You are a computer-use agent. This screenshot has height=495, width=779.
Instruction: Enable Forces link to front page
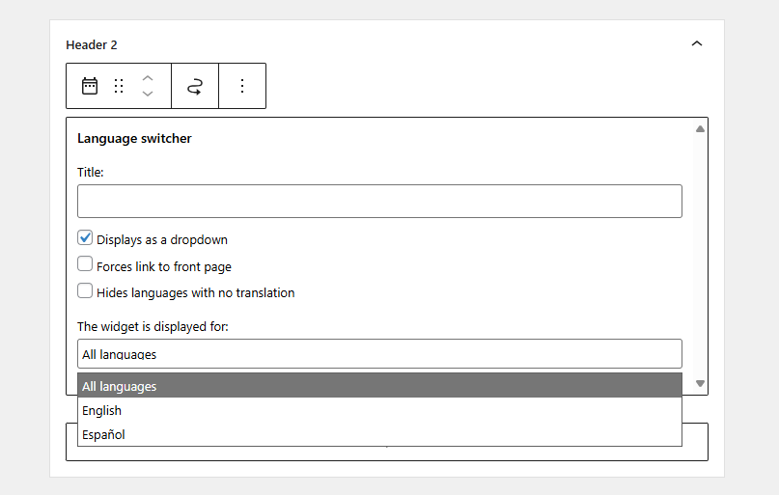85,265
